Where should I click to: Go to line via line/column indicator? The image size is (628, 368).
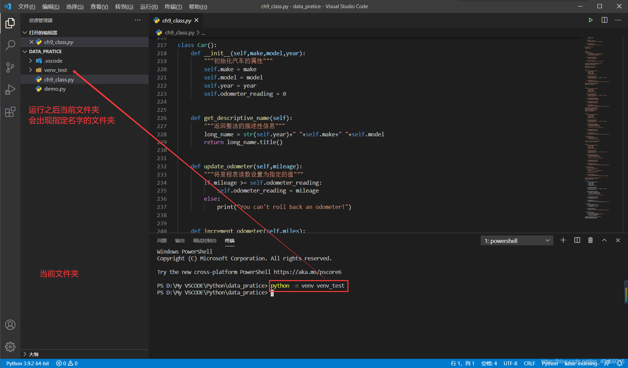click(x=462, y=364)
